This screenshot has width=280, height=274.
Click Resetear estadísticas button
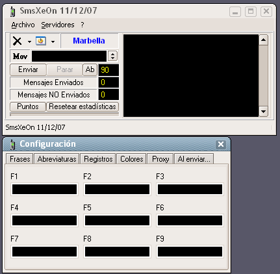pyautogui.click(x=83, y=106)
